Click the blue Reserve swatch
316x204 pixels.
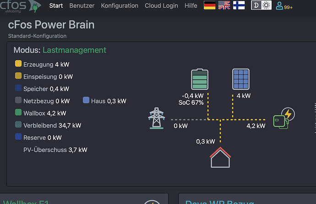18,137
